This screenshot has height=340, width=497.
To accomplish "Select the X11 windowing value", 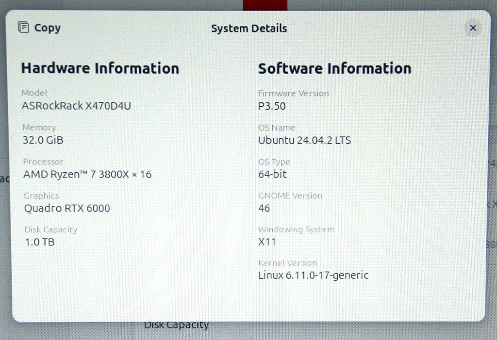I will [267, 242].
